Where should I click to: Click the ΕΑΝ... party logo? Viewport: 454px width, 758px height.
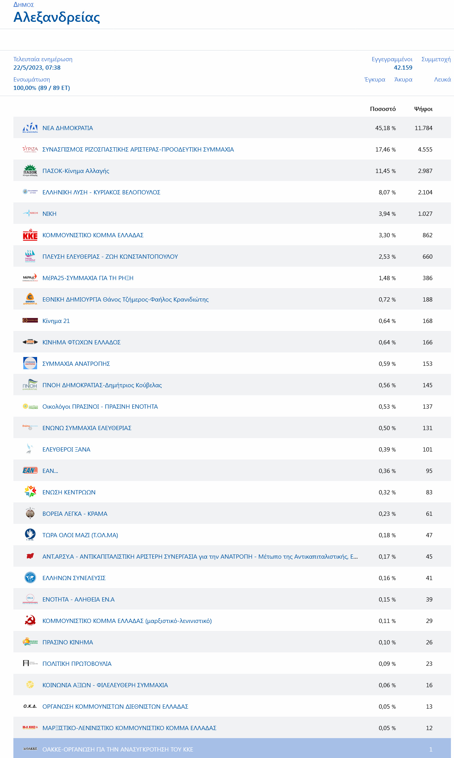(x=30, y=470)
